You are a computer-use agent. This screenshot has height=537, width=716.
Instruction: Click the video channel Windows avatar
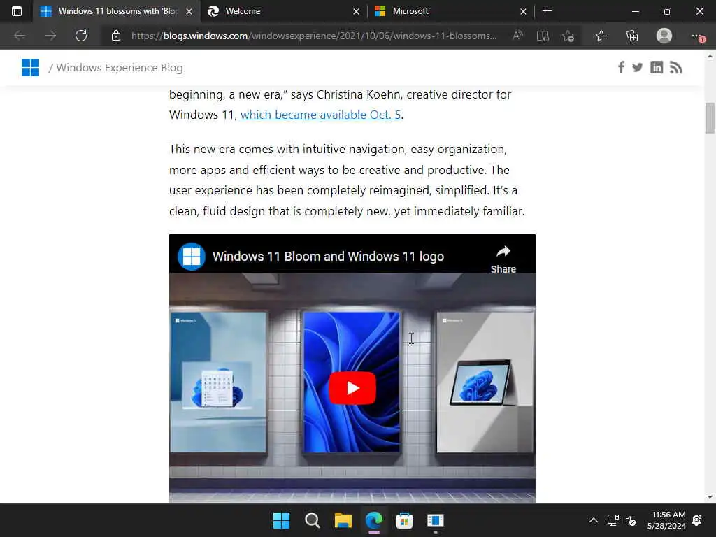coord(192,256)
